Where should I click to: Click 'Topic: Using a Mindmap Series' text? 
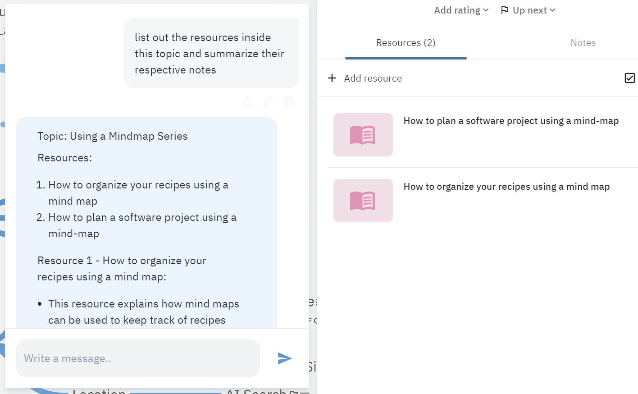tap(113, 136)
